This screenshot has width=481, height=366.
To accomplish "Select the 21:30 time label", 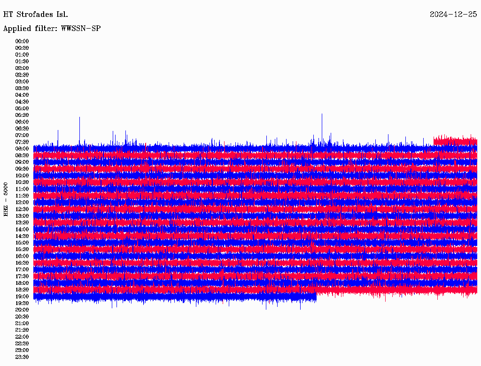I will coord(22,330).
